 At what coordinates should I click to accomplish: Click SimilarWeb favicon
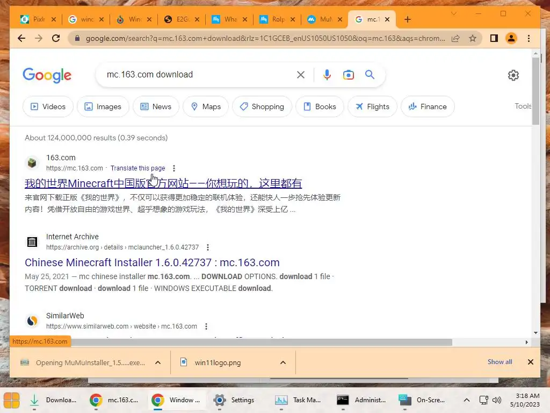click(x=32, y=321)
